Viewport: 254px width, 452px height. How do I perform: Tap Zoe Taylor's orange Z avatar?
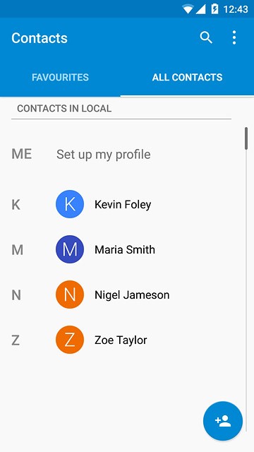(70, 340)
